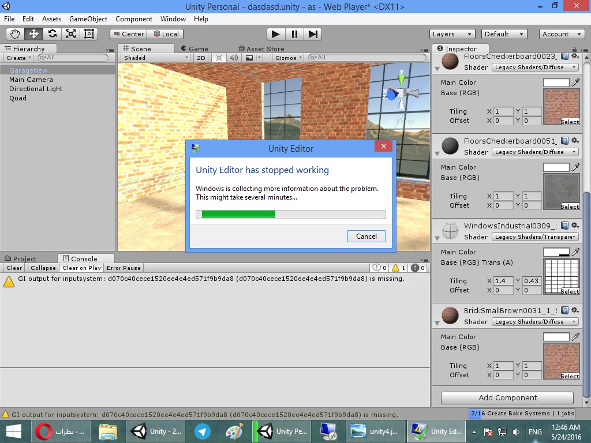Open the Gizmos dropdown
Image resolution: width=591 pixels, height=443 pixels.
pos(289,58)
